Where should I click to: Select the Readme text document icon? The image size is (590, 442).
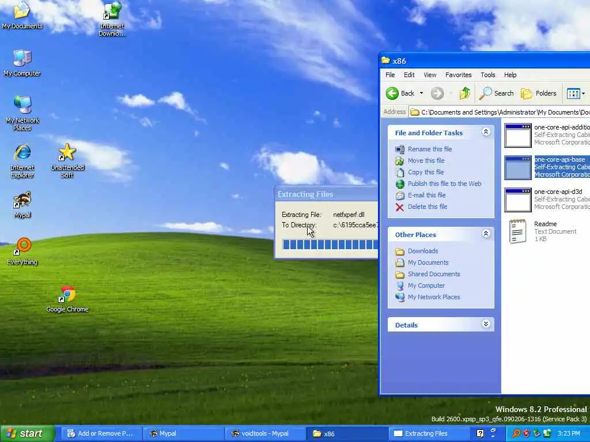pyautogui.click(x=517, y=231)
